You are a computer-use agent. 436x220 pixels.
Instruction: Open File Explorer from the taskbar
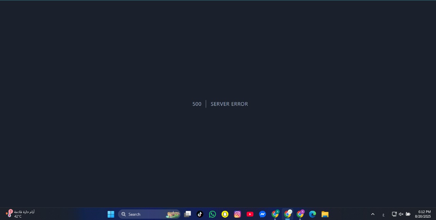325,214
